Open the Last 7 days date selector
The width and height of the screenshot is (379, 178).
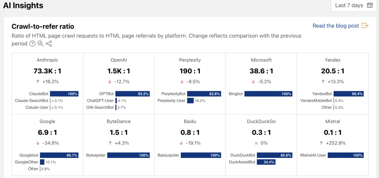[x=353, y=5]
